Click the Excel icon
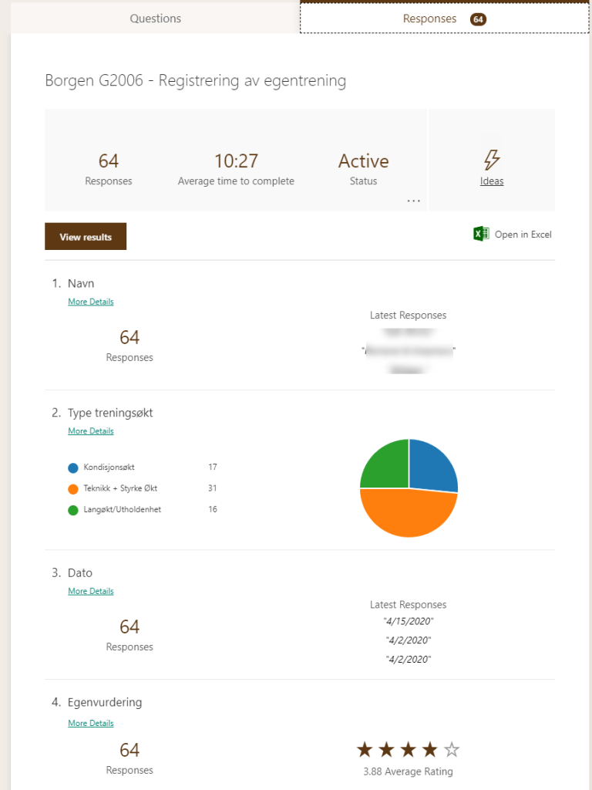 [x=481, y=235]
